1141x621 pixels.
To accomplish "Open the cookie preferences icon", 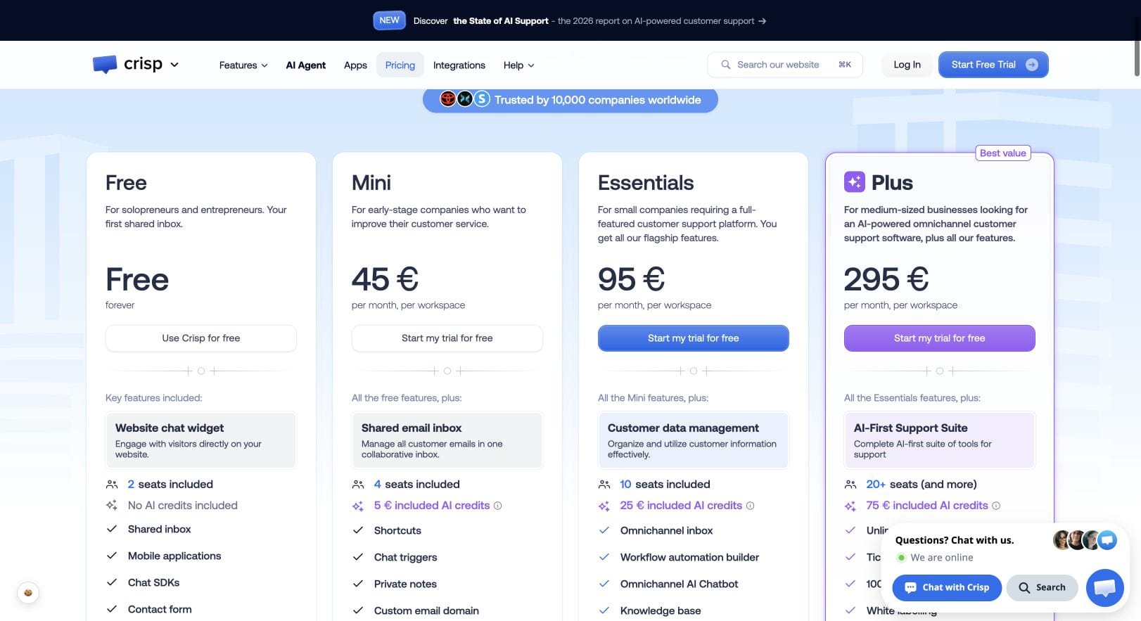I will tap(28, 592).
